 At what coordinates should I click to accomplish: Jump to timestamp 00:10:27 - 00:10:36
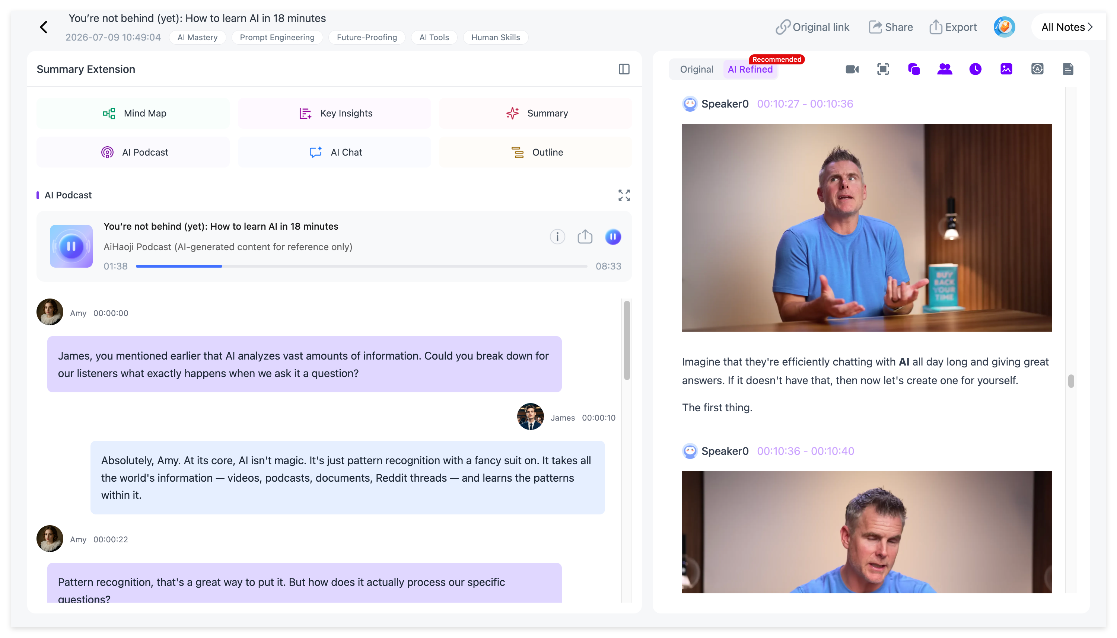click(805, 104)
